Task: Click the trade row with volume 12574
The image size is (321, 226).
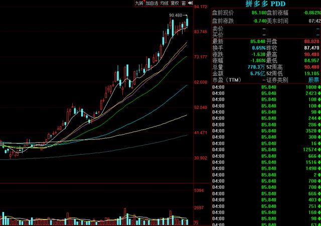Action: point(266,150)
